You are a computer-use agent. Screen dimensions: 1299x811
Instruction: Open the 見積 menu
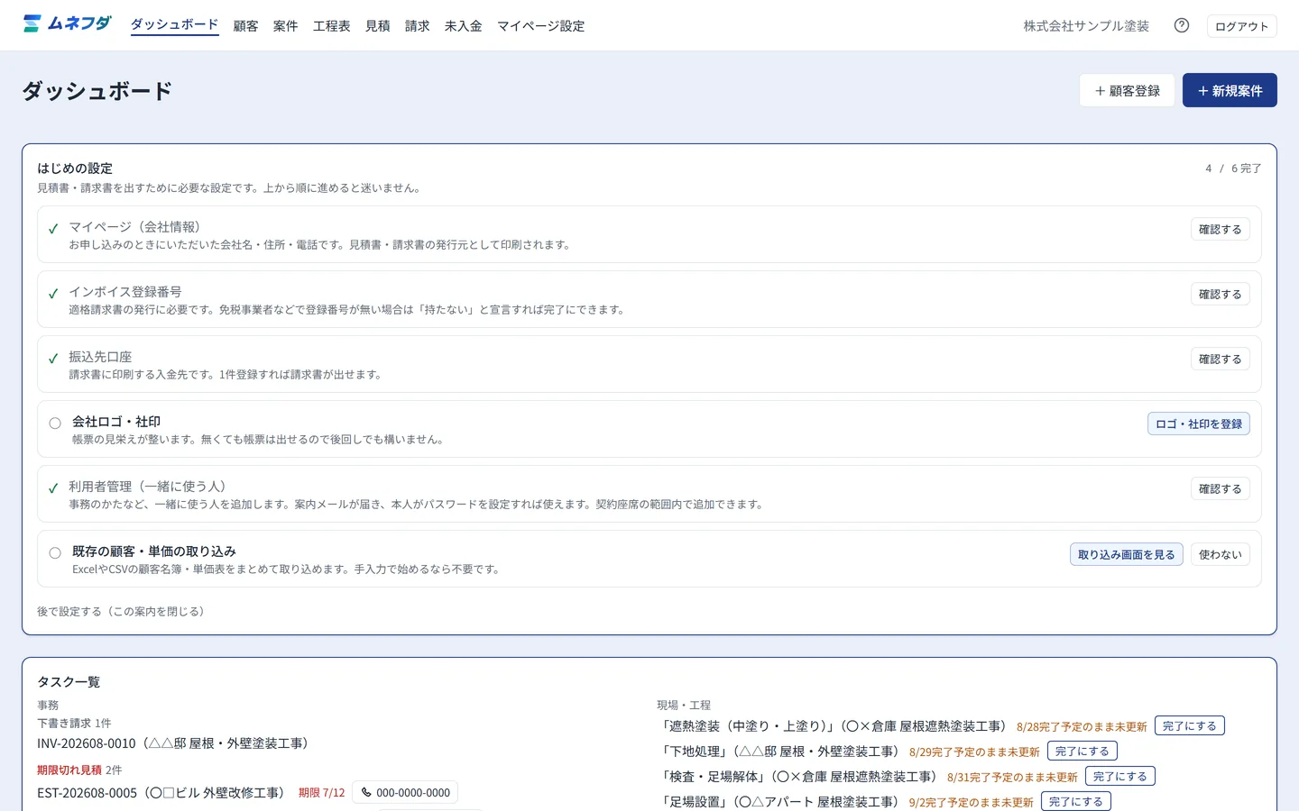click(x=377, y=26)
